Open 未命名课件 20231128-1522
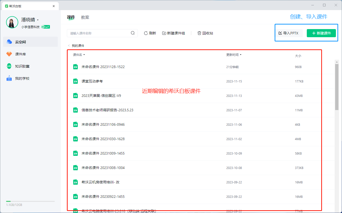 (x=103, y=67)
